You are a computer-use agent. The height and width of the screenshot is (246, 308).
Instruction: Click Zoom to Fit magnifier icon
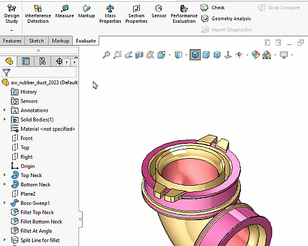pyautogui.click(x=106, y=55)
